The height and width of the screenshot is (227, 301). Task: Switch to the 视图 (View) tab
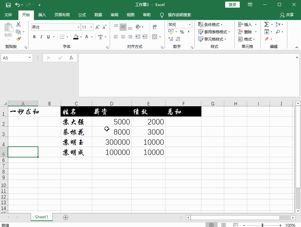pyautogui.click(x=131, y=15)
